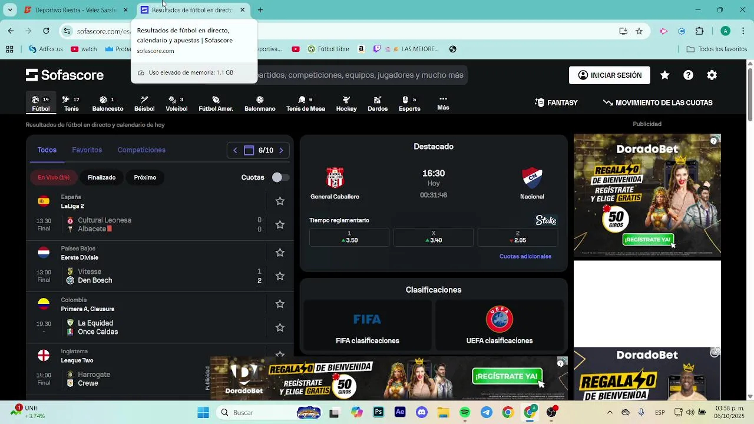Select draw odds 3.40

point(434,237)
